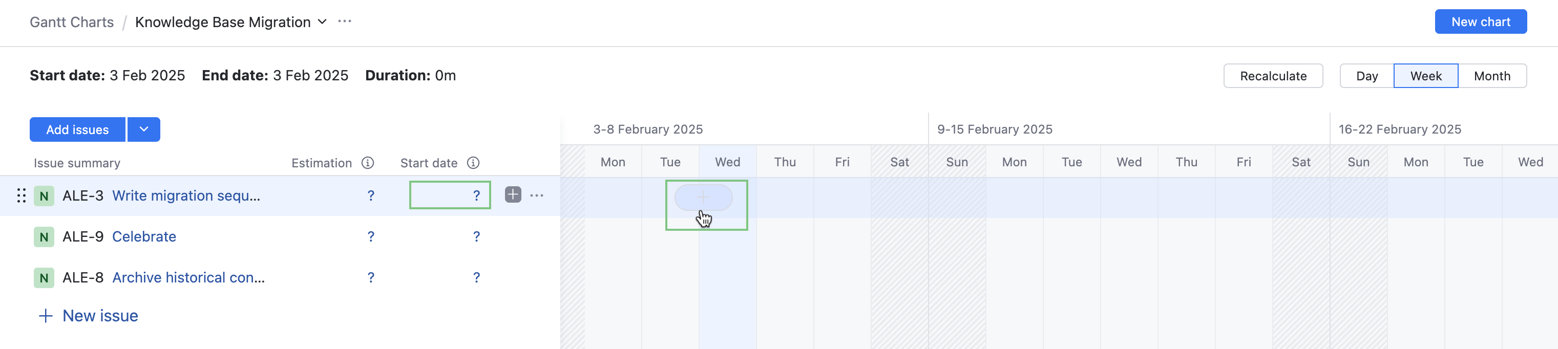Select the Week view toggle
This screenshot has height=349, width=1558.
tap(1425, 76)
